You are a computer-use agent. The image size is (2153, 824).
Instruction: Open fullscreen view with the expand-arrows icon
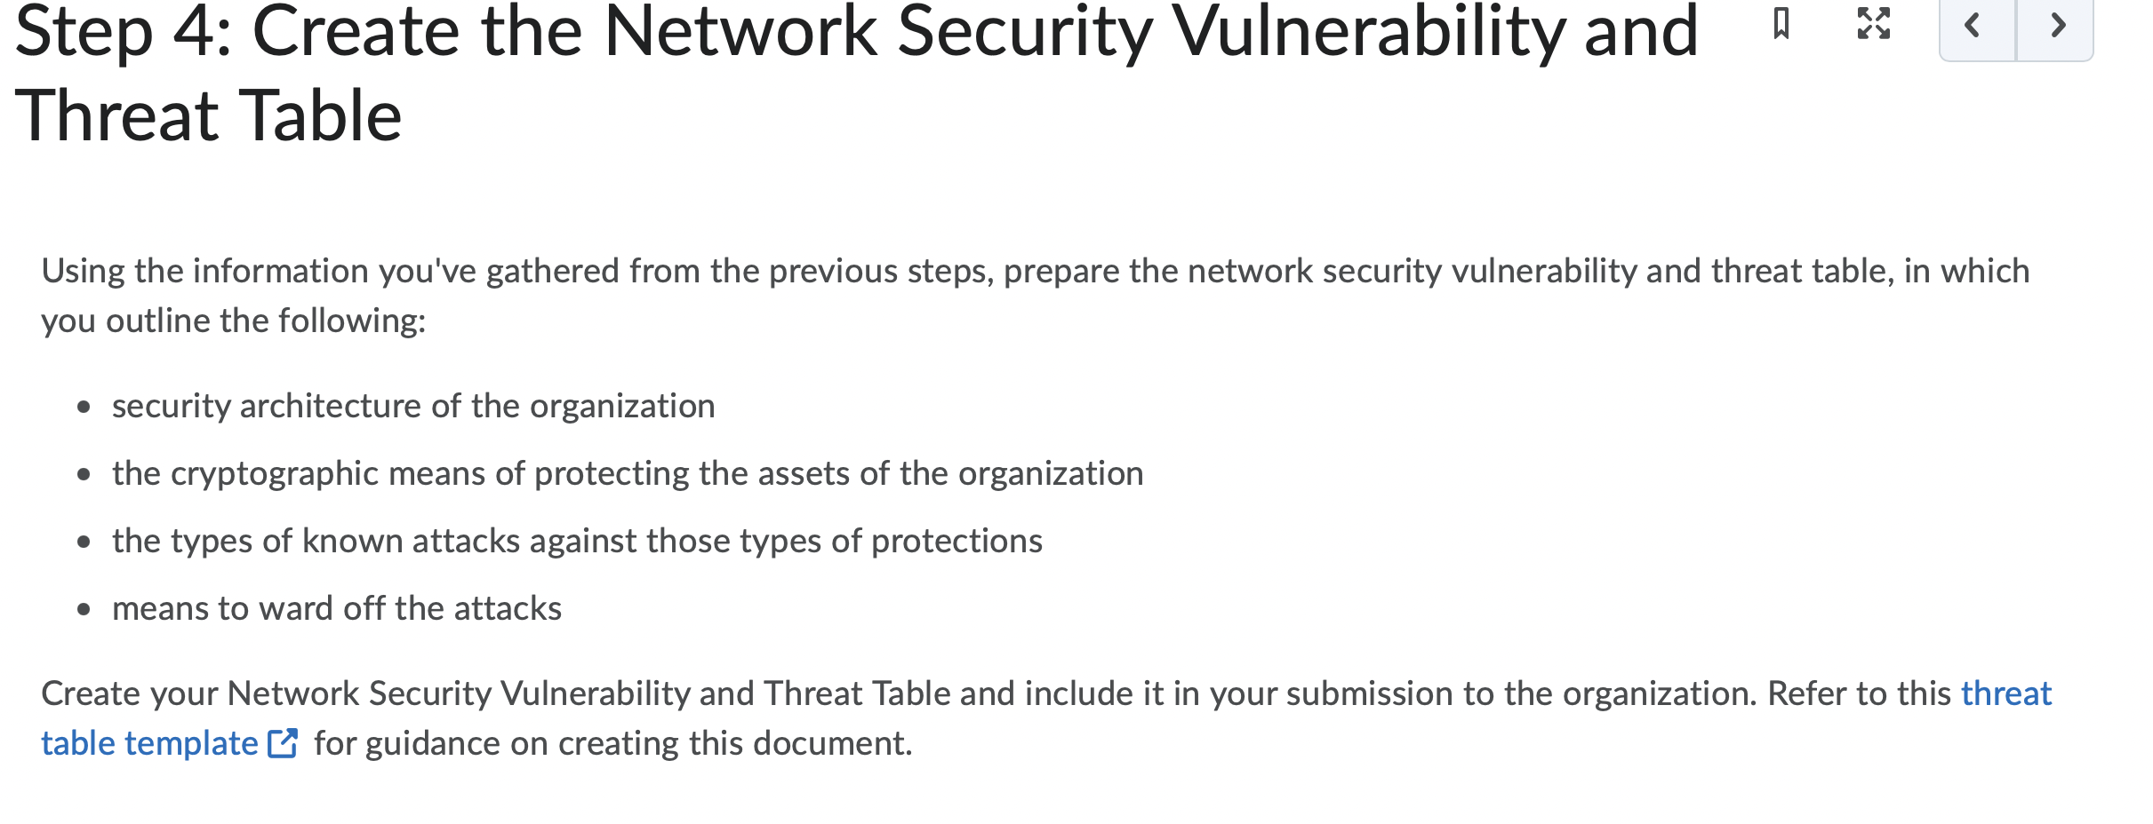[x=1873, y=24]
